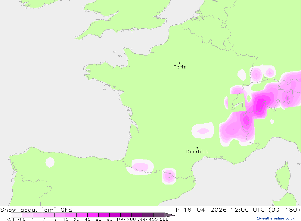Click the (00+180) forecast hour text

tap(284, 210)
